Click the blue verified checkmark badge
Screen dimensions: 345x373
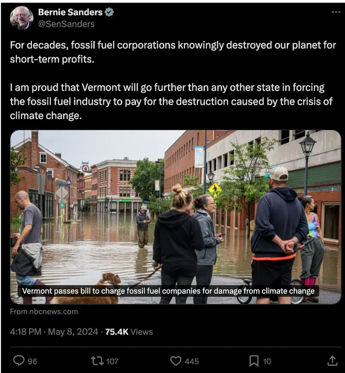110,12
